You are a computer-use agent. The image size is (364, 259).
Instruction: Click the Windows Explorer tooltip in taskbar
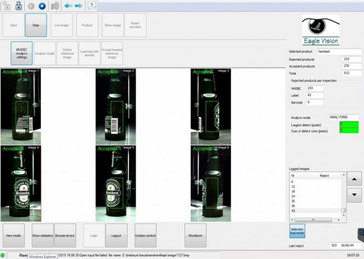pos(42,256)
